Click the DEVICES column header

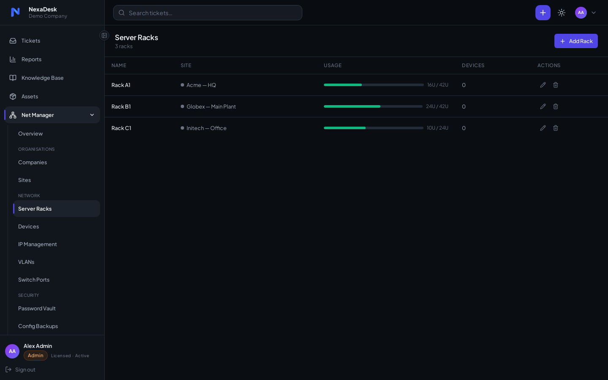473,65
